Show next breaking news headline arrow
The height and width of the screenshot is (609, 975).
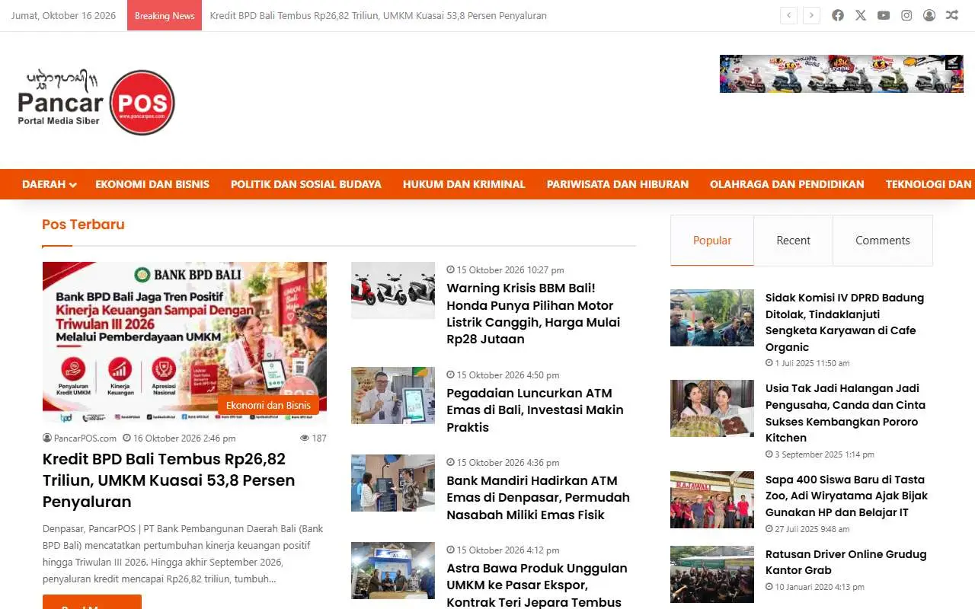[812, 15]
